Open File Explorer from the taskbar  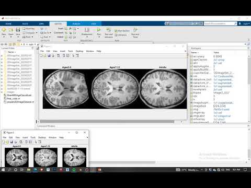coord(29,170)
